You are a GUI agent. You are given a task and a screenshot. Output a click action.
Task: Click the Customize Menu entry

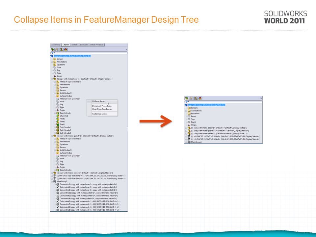click(99, 114)
